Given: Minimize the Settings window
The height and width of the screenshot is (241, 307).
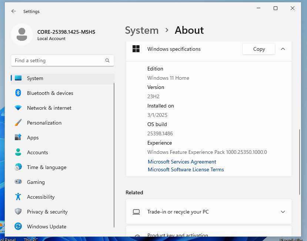Looking at the screenshot, I should click(x=258, y=8).
